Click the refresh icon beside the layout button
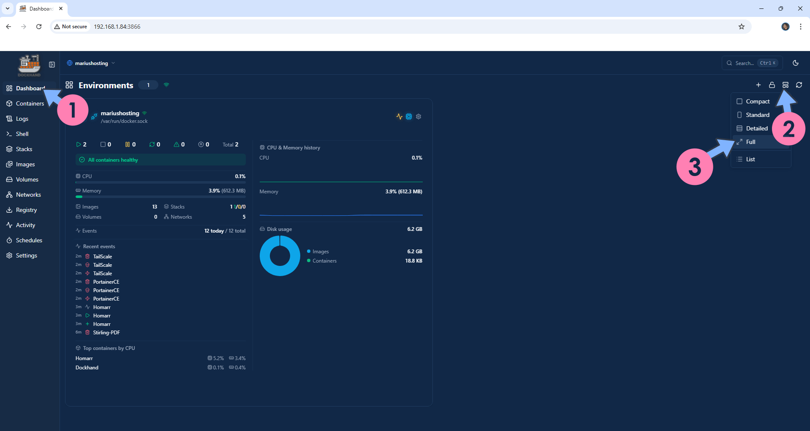The width and height of the screenshot is (810, 431). point(799,85)
